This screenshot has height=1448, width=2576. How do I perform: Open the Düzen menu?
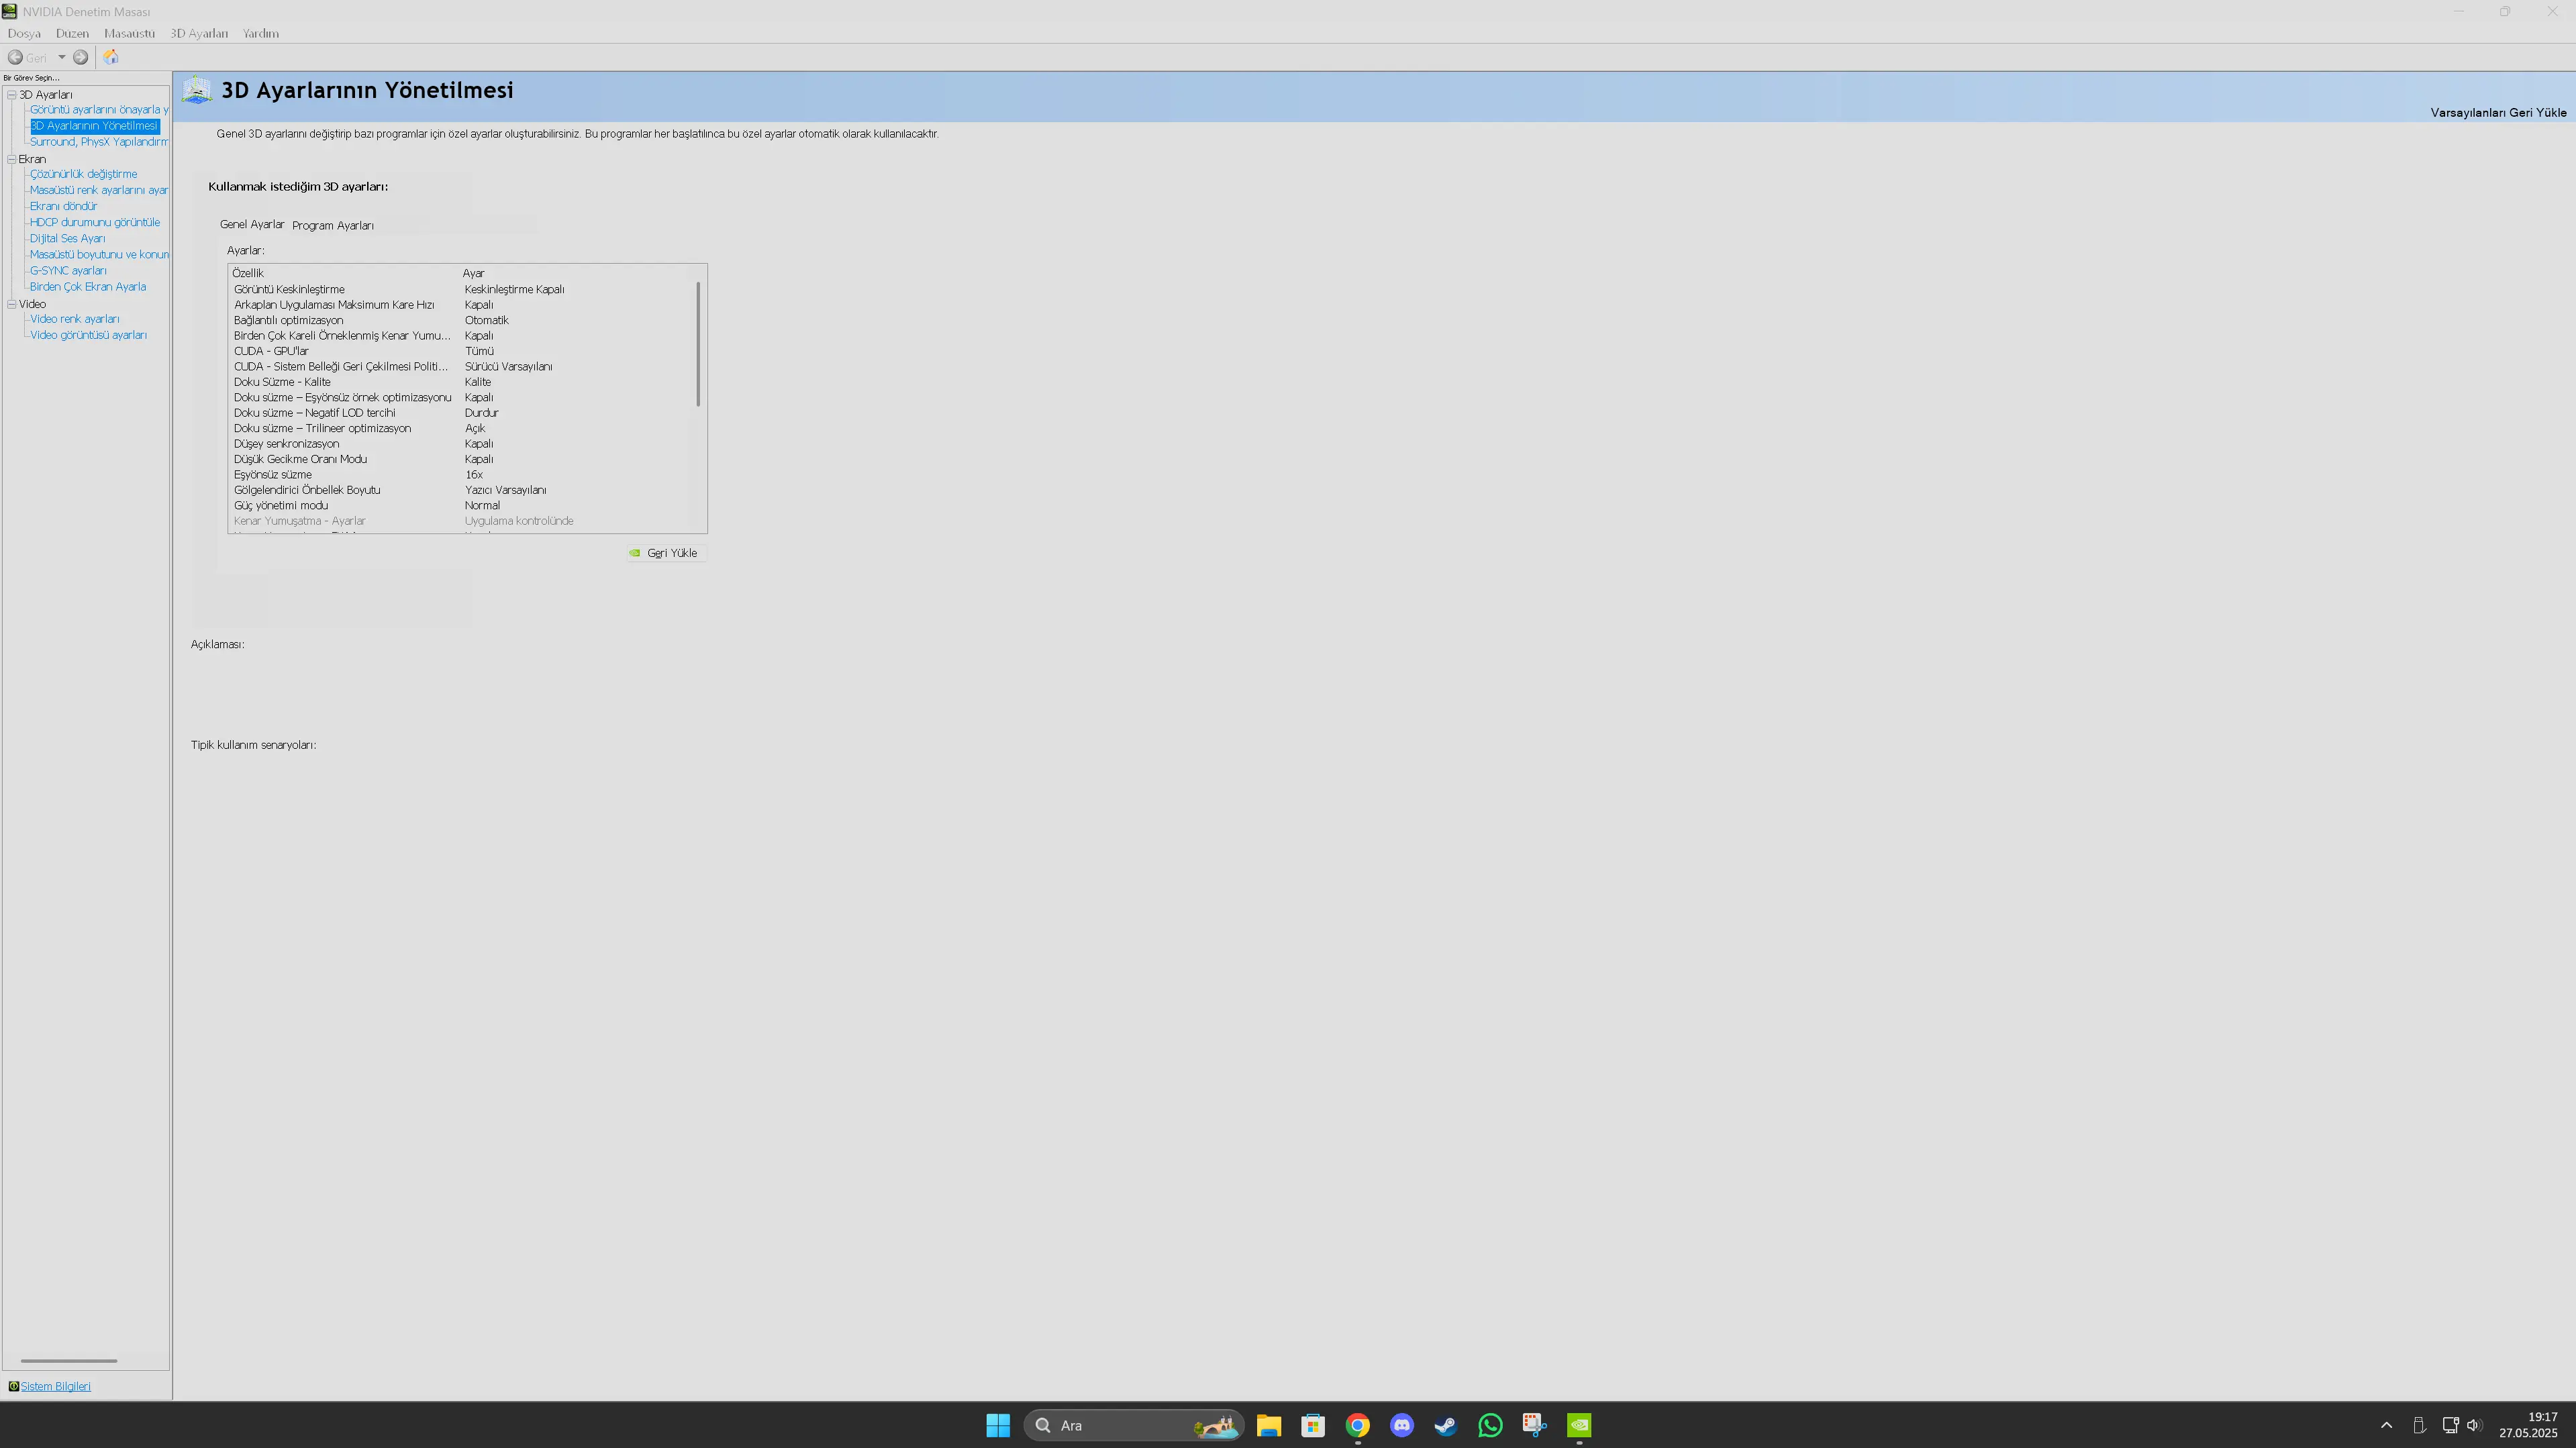[x=72, y=33]
